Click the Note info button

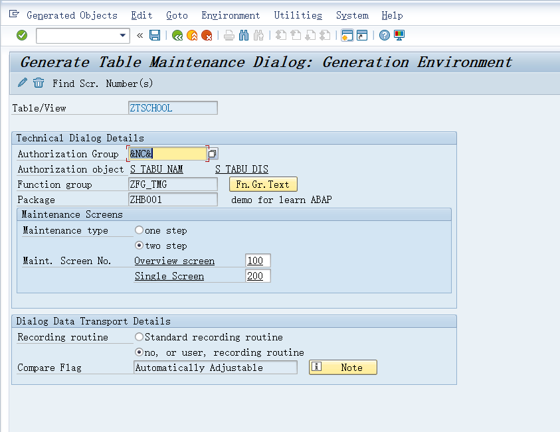343,368
